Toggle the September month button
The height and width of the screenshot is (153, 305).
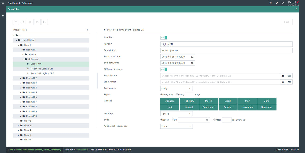pos(209,107)
